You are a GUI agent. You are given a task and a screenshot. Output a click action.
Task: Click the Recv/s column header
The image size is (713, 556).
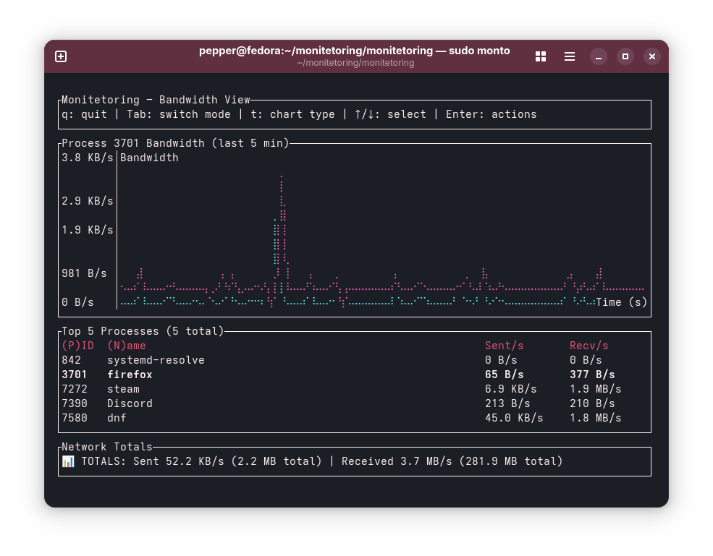click(x=589, y=346)
